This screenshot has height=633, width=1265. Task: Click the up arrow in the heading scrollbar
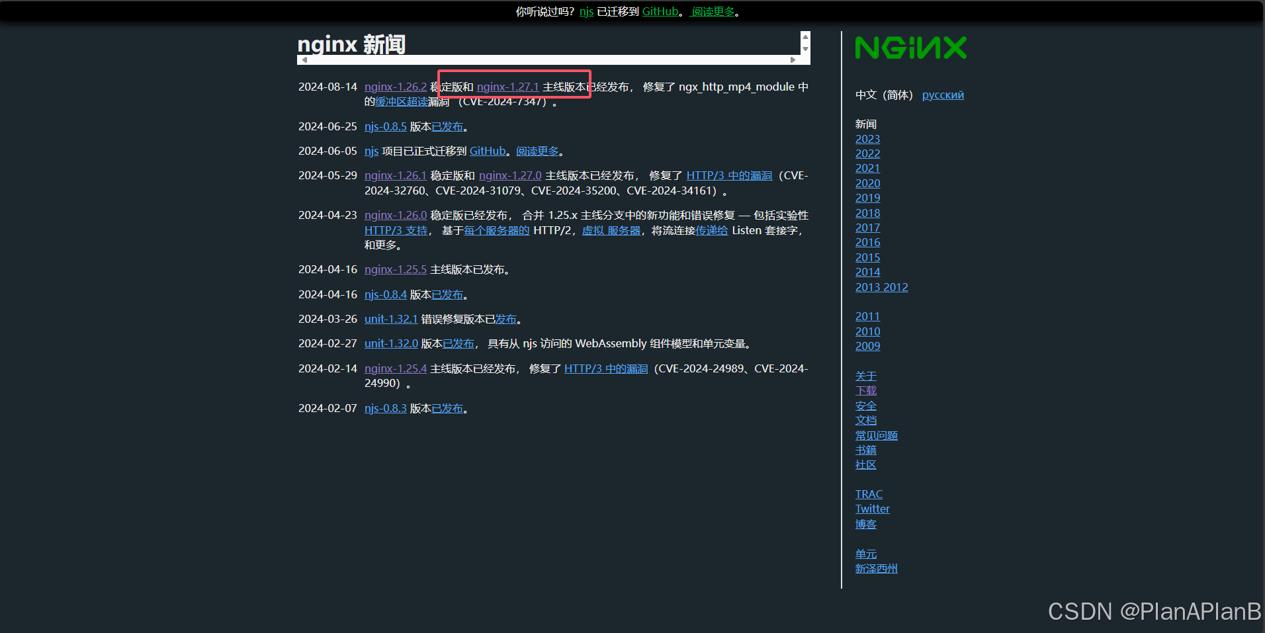coord(805,37)
